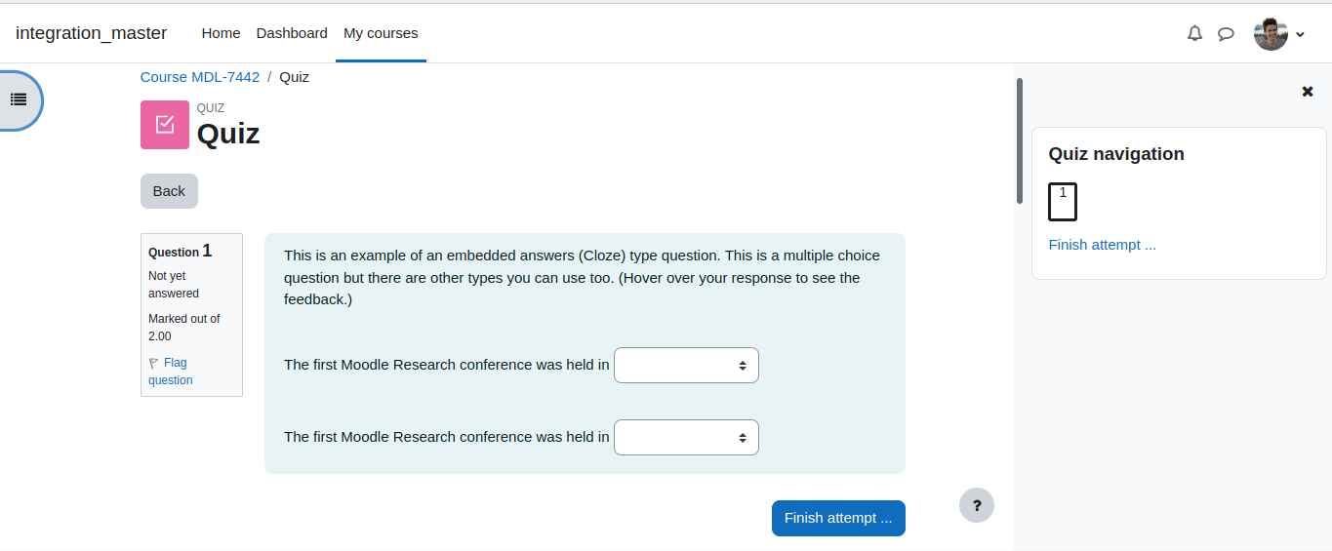Select the My courses tab
Viewport: 1332px width, 551px height.
pos(381,33)
